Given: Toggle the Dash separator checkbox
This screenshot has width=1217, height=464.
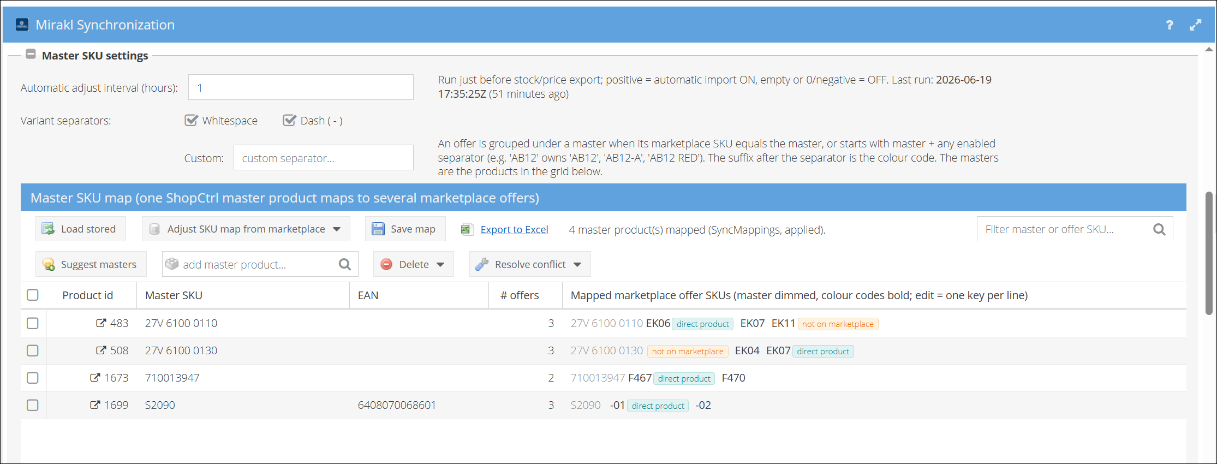Looking at the screenshot, I should click(x=289, y=120).
